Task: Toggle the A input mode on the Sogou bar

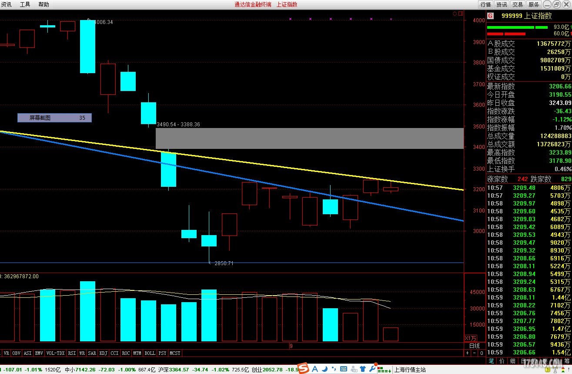Action: tap(315, 369)
